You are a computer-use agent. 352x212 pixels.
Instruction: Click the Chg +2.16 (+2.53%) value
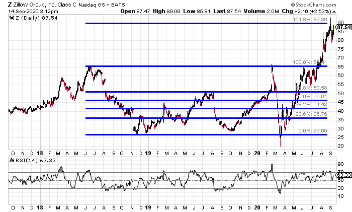click(307, 11)
